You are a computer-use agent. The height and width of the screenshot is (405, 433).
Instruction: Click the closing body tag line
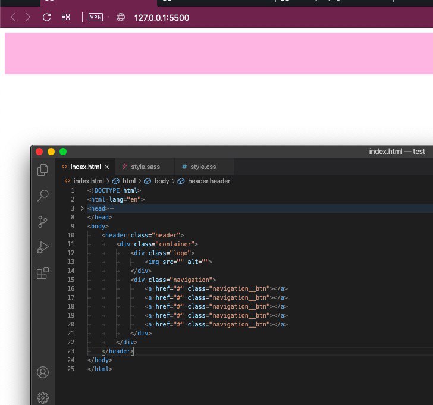point(100,360)
